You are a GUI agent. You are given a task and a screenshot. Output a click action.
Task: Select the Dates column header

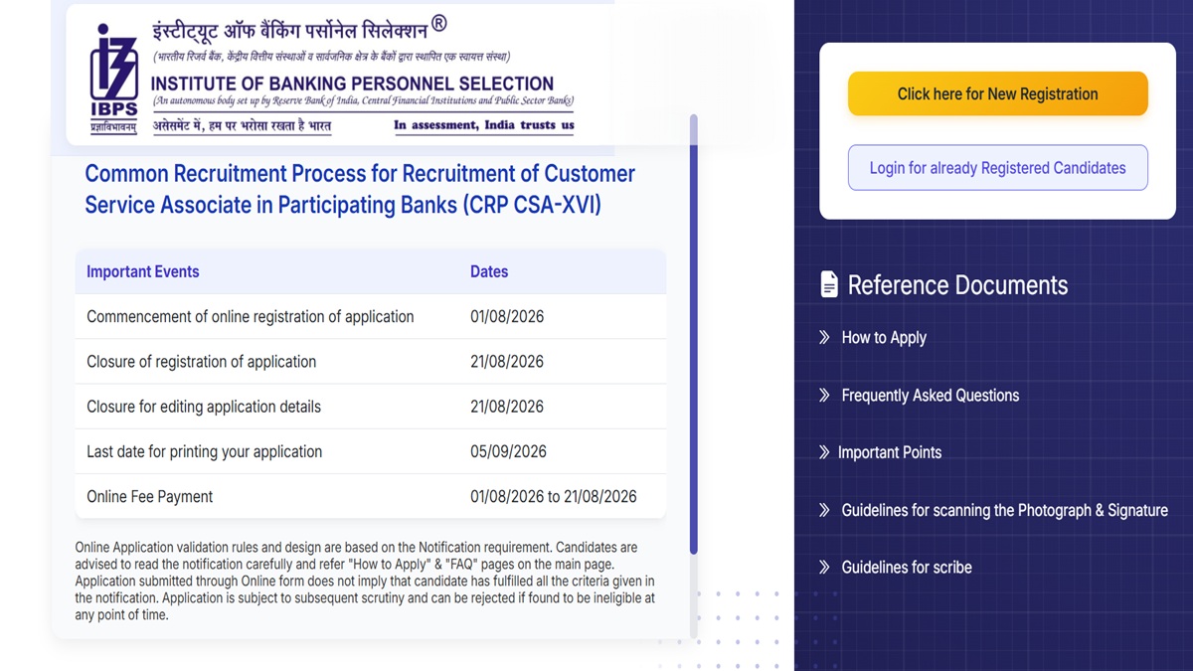(489, 271)
